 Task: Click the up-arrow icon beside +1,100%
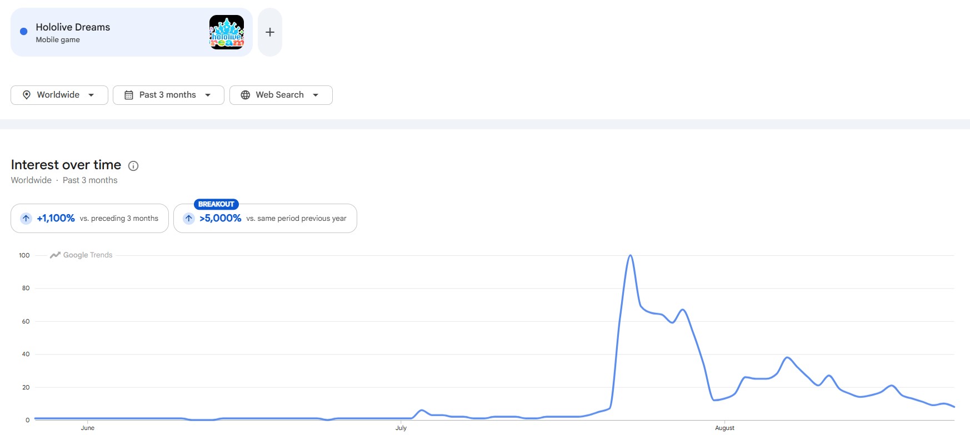pos(26,218)
